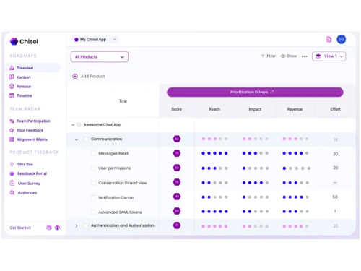The width and height of the screenshot is (361, 271).
Task: Click the Filter button
Action: point(269,56)
